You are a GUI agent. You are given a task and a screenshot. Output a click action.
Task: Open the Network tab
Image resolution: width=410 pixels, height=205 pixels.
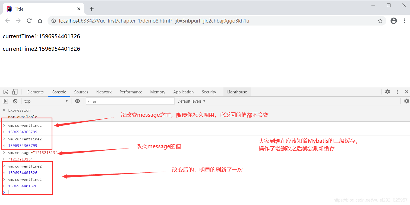click(x=104, y=92)
